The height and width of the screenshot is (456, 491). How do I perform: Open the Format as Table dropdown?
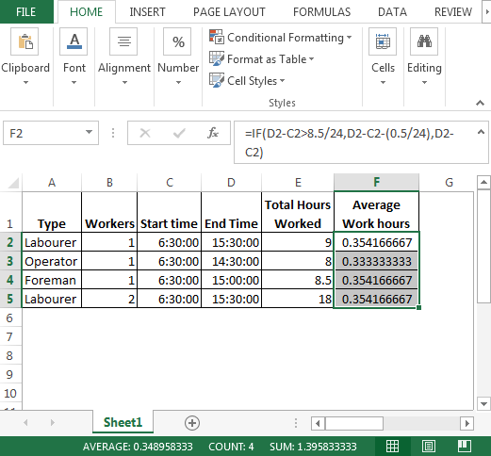click(311, 58)
